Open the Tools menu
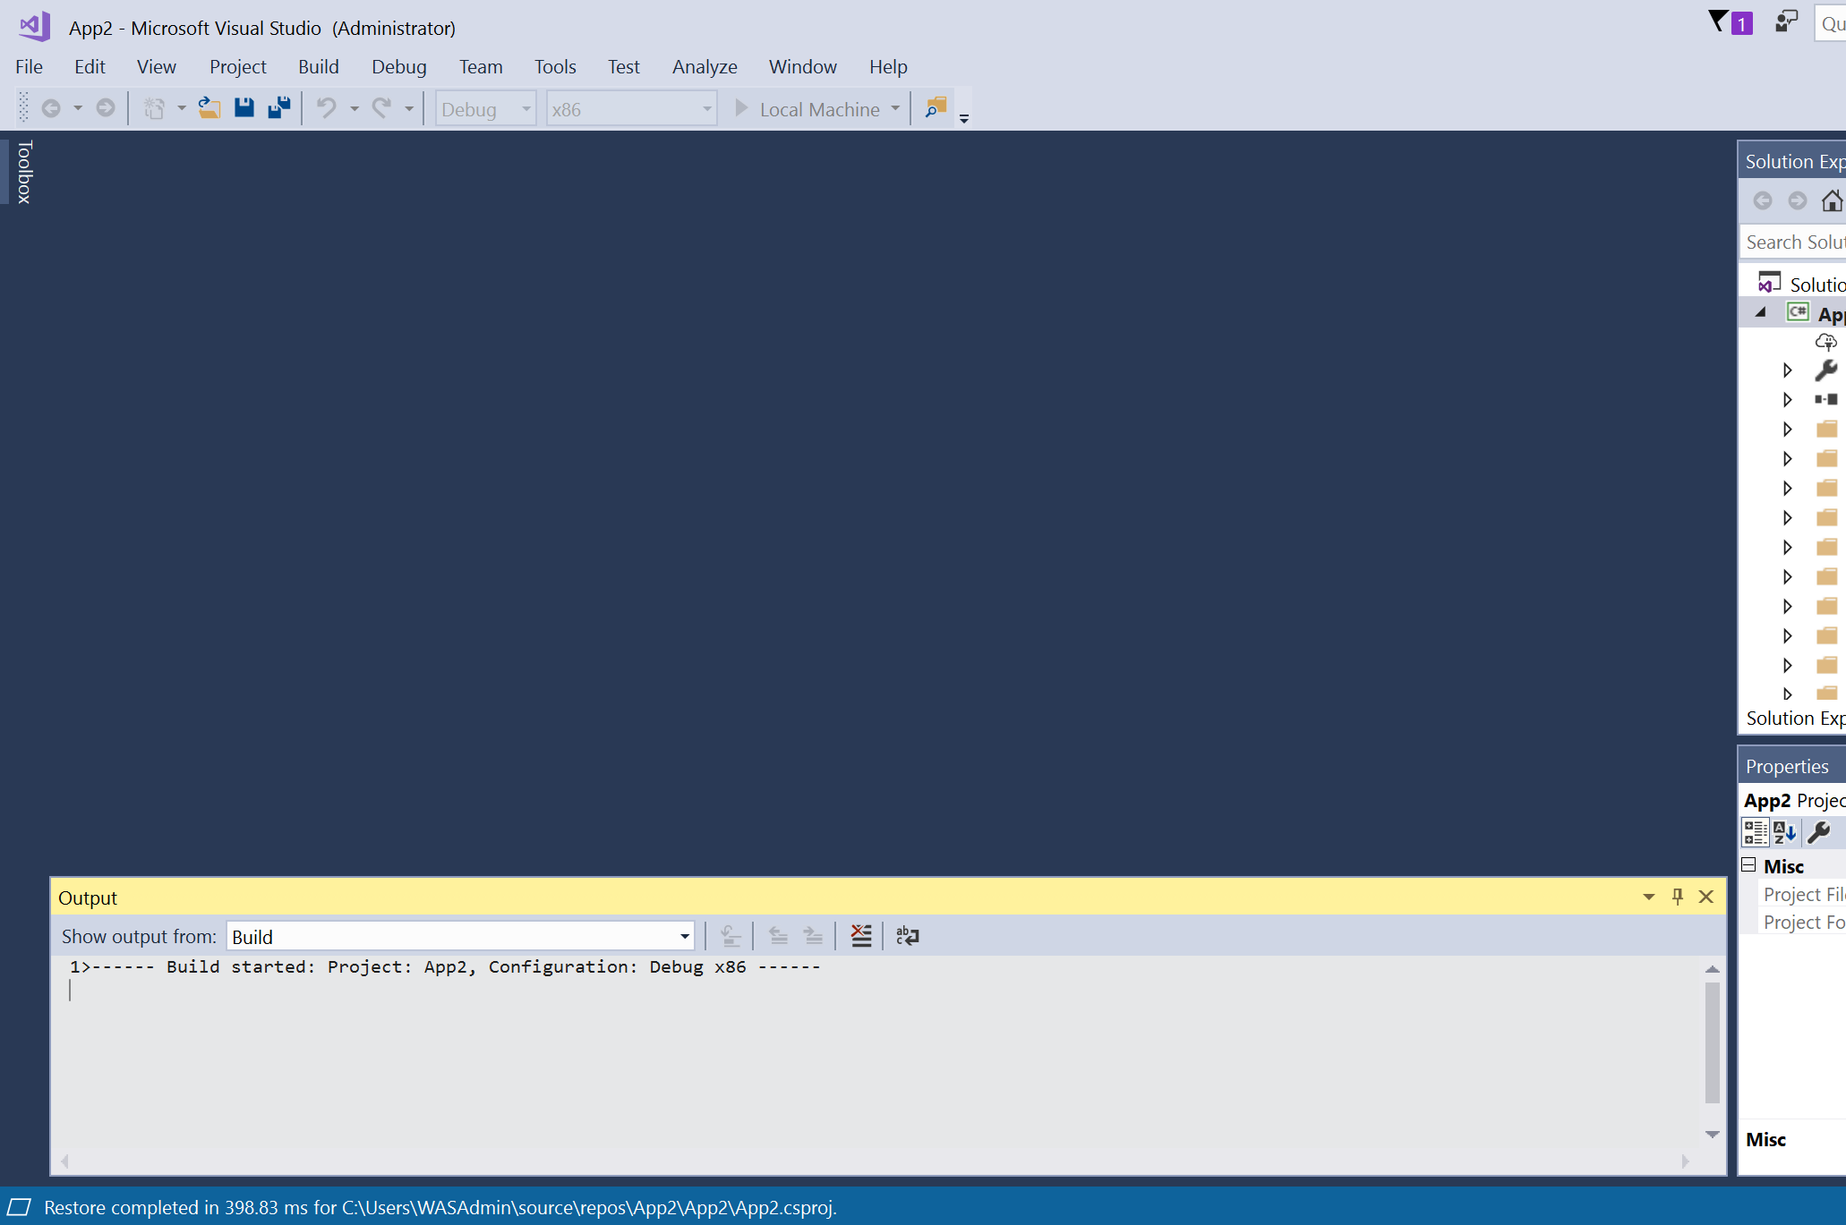 pos(555,66)
